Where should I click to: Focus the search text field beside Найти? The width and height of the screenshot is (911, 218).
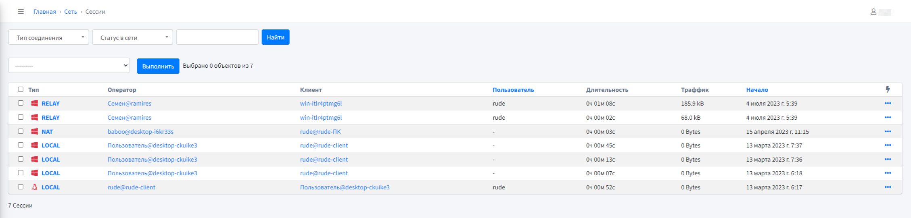(x=217, y=37)
